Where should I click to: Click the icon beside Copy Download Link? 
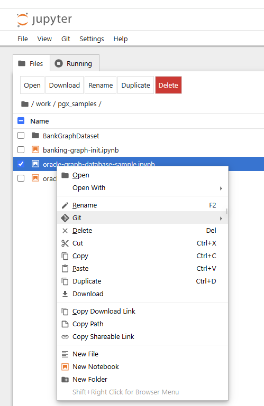[x=65, y=311]
